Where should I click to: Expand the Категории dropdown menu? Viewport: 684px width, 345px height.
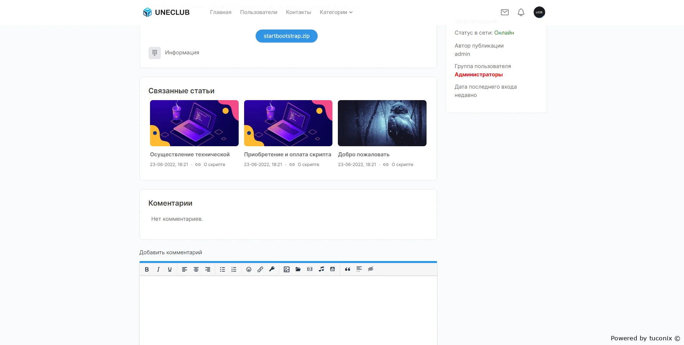[x=336, y=12]
